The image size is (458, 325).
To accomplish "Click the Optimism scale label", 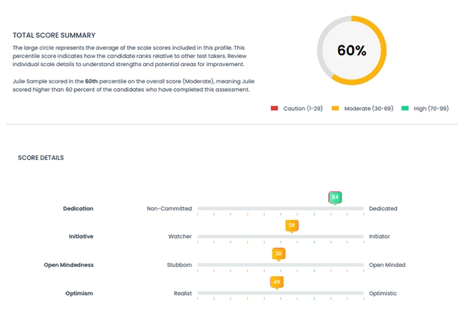I will coord(78,293).
